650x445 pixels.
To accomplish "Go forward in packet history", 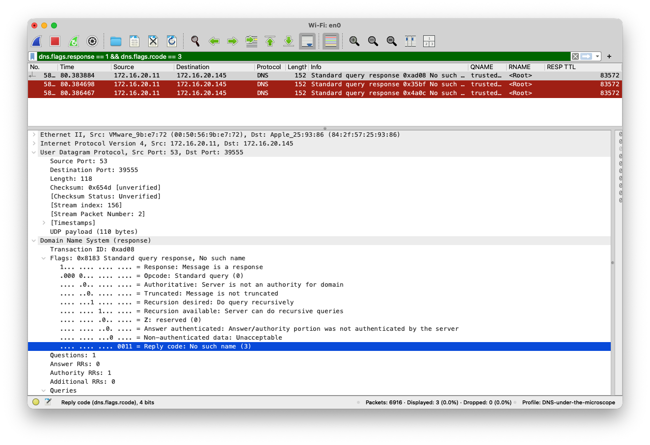I will [233, 41].
